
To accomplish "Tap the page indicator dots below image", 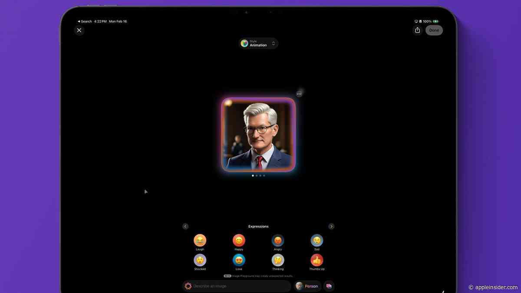I will 258,176.
